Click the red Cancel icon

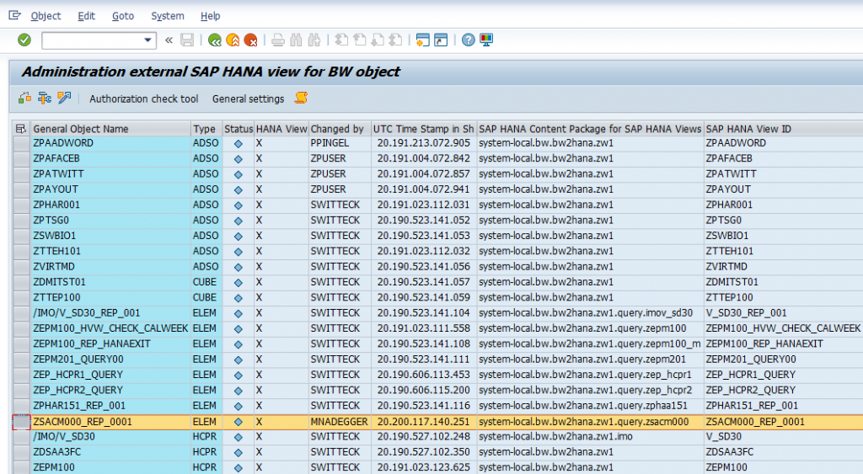pos(251,40)
